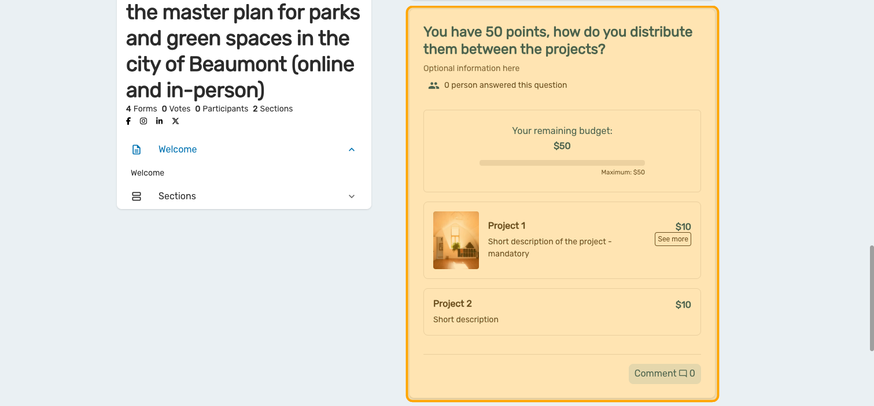Open the Sections menu item
The width and height of the screenshot is (874, 406).
point(177,196)
